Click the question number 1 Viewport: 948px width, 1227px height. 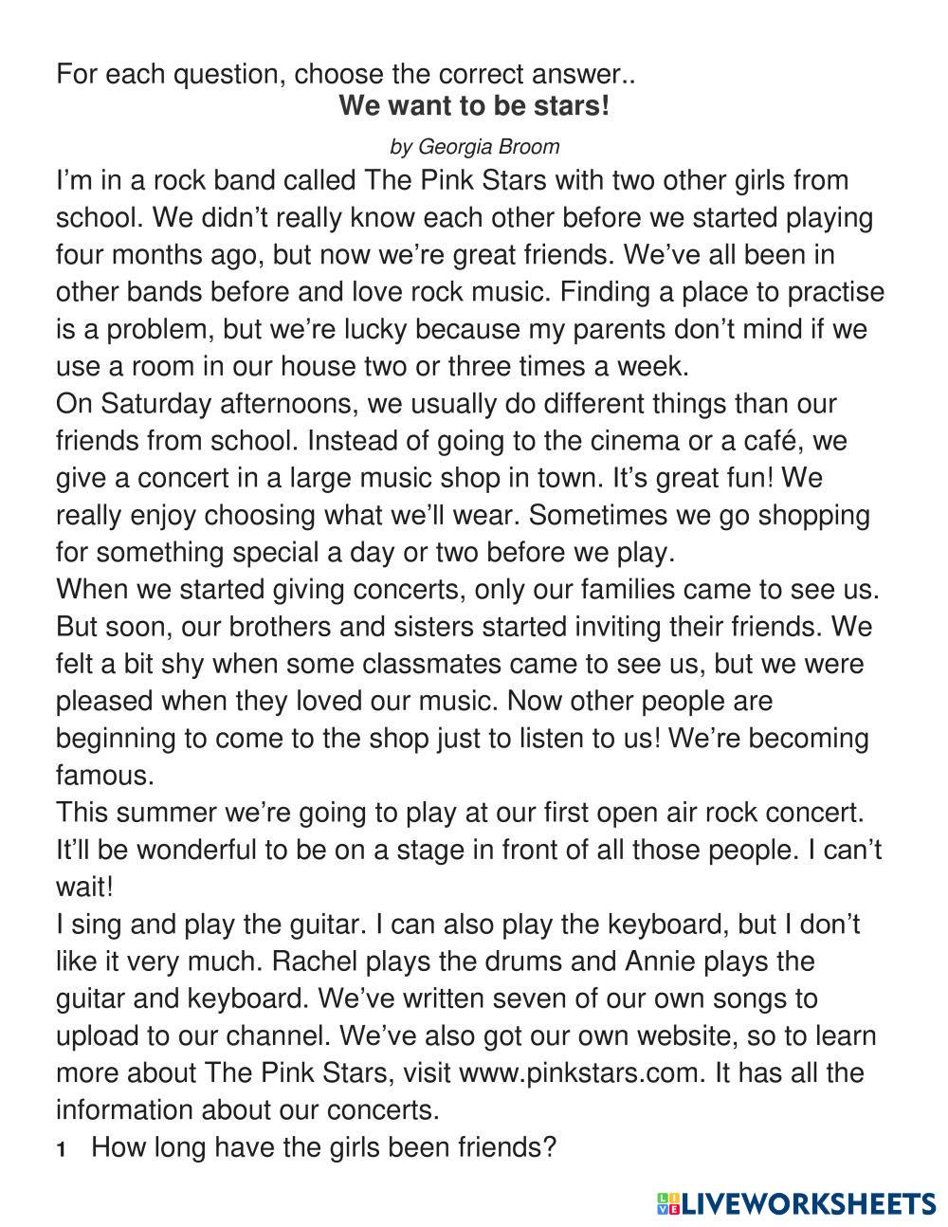tap(62, 1149)
